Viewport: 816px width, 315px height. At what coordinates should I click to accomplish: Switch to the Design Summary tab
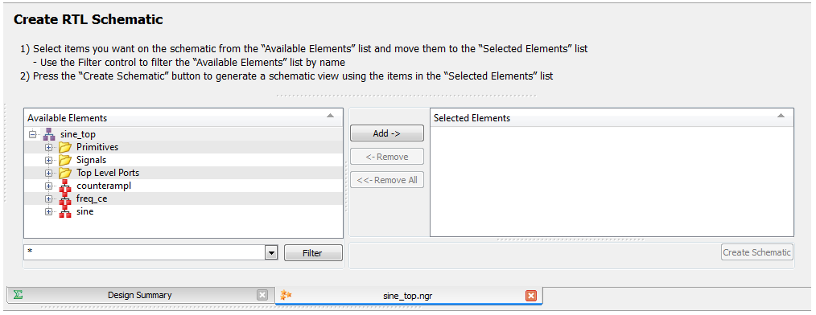(x=139, y=295)
